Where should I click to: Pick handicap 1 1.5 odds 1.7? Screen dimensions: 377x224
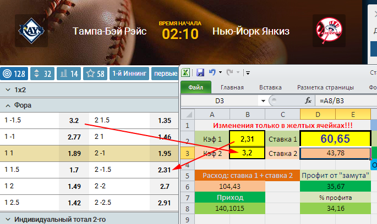[74, 170]
